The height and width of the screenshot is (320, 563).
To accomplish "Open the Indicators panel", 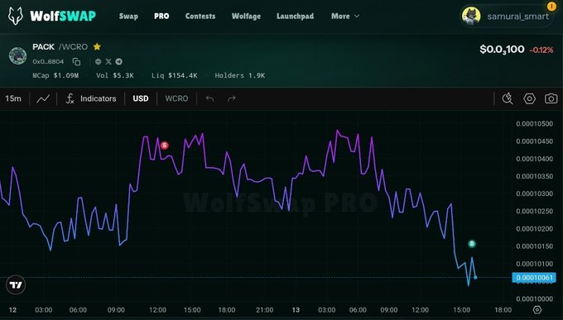I will click(91, 98).
